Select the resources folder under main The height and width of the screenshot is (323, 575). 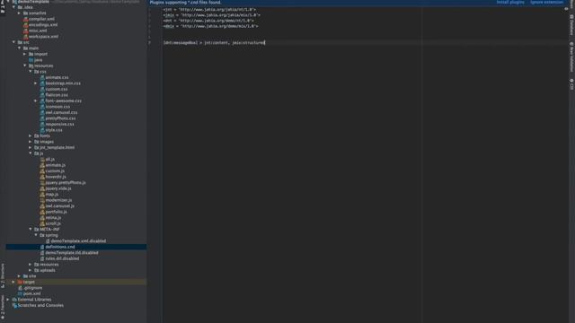pyautogui.click(x=44, y=65)
